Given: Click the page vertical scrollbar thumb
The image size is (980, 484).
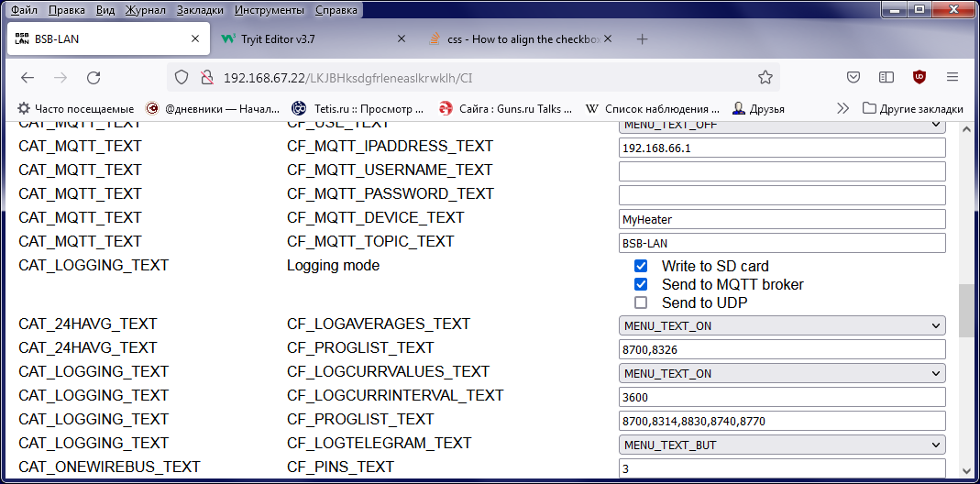Looking at the screenshot, I should 965,310.
